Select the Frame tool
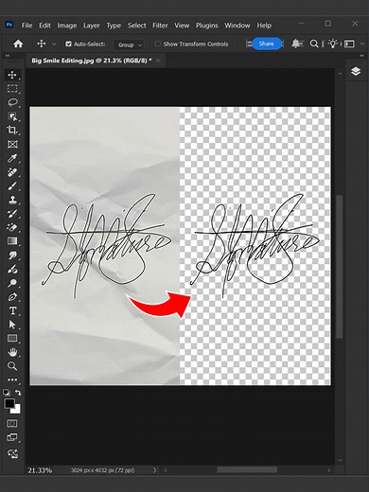369x492 pixels. click(x=12, y=144)
